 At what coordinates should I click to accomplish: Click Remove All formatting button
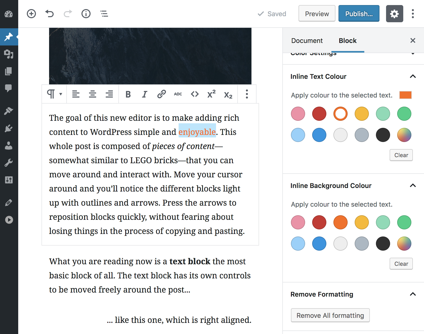330,315
